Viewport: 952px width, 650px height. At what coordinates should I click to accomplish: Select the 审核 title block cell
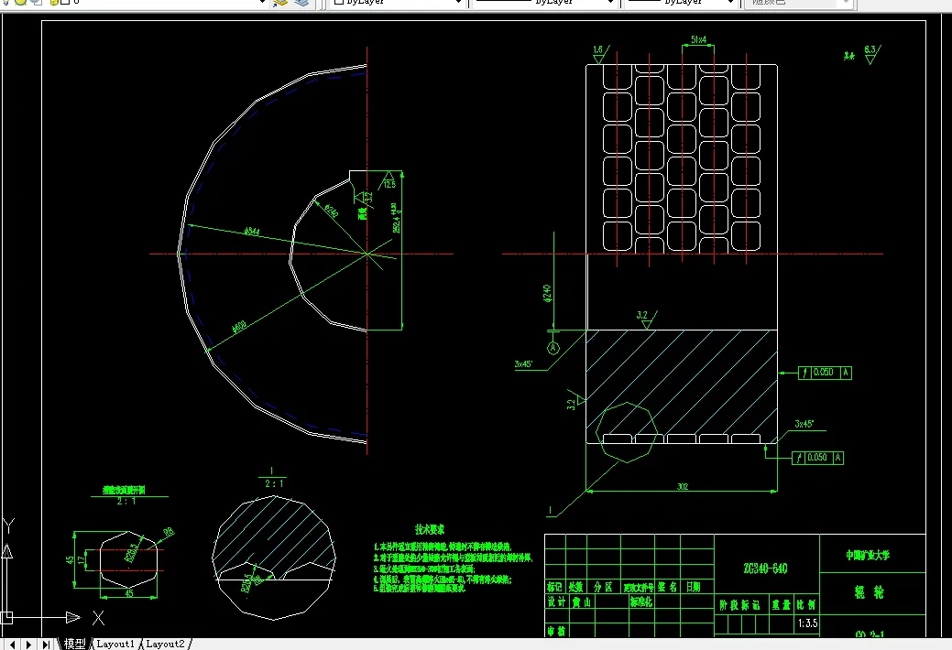pos(556,631)
